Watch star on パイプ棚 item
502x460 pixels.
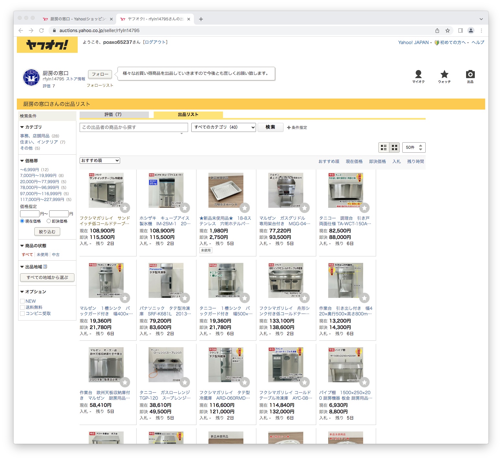pyautogui.click(x=364, y=382)
